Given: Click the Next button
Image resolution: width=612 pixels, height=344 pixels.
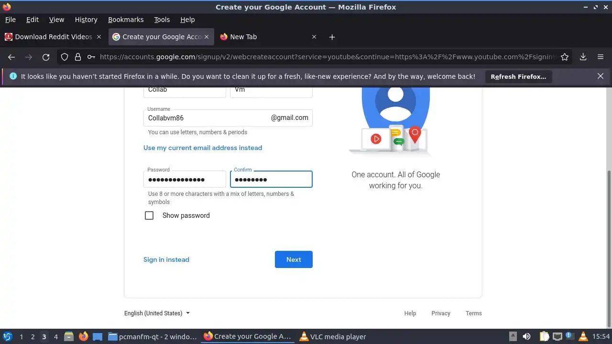Looking at the screenshot, I should point(294,259).
